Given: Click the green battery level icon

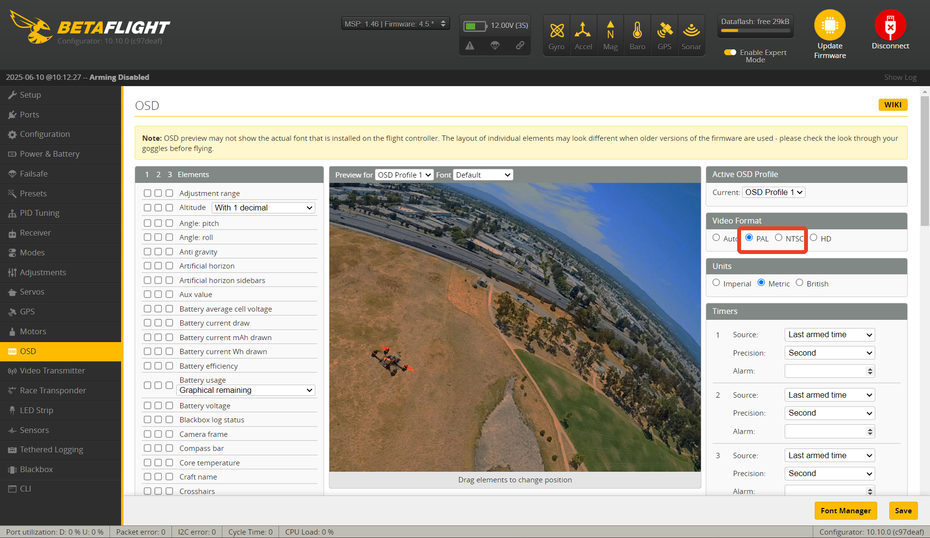Looking at the screenshot, I should point(475,26).
